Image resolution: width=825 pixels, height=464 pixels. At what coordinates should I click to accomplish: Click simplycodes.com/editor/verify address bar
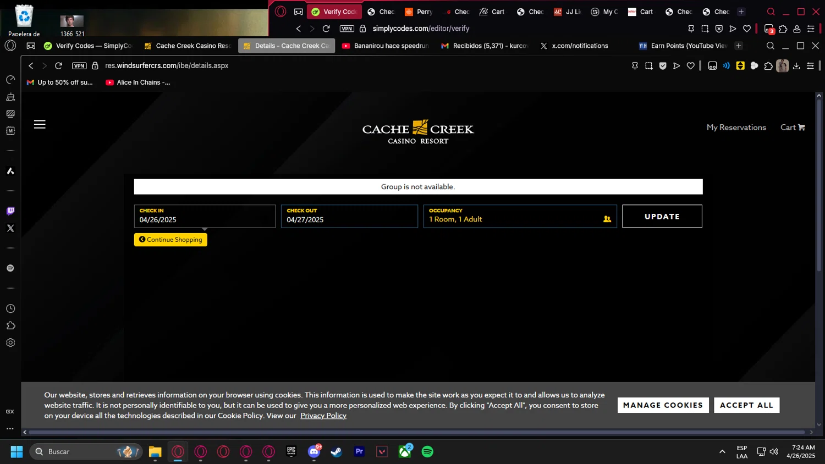[421, 29]
